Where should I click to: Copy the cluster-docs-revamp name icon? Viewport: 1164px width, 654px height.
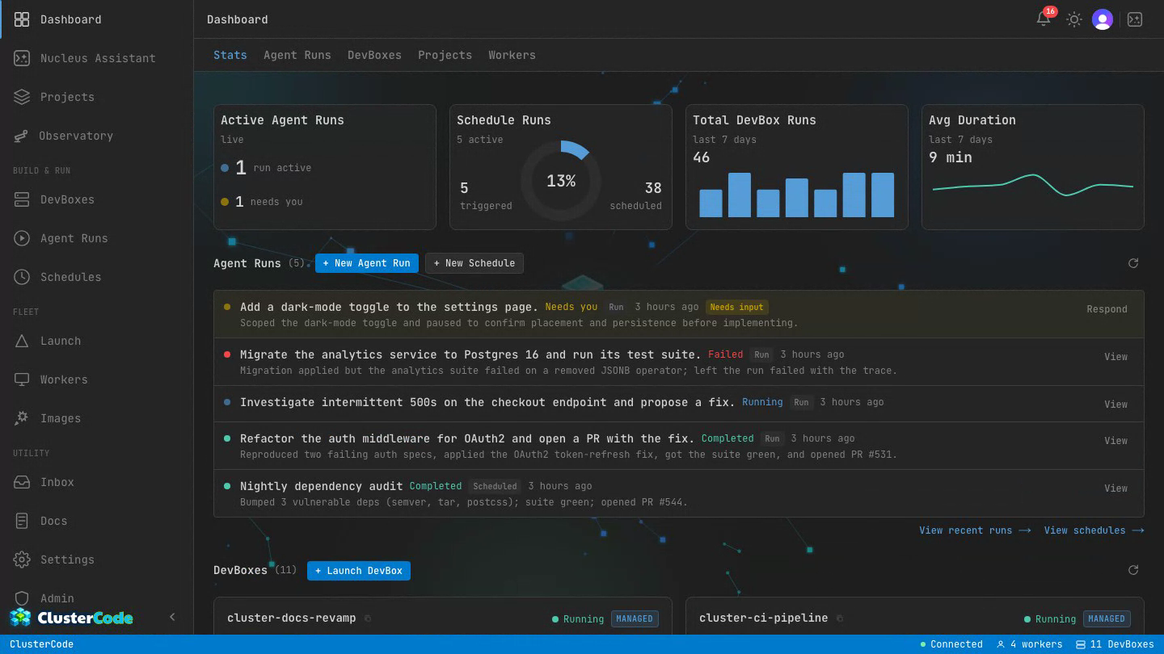[x=368, y=618]
